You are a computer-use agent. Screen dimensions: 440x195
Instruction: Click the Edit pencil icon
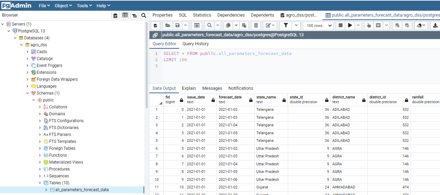(269, 26)
